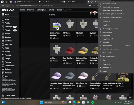
Task: Select Copy asset id
Action: pos(116,64)
